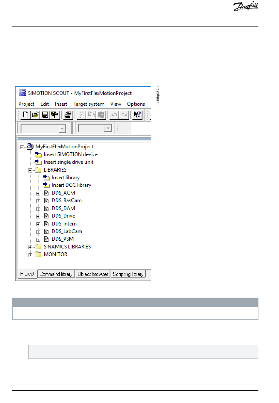Image resolution: width=279 pixels, height=403 pixels.
Task: Switch to the Object browser tab
Action: pyautogui.click(x=93, y=274)
